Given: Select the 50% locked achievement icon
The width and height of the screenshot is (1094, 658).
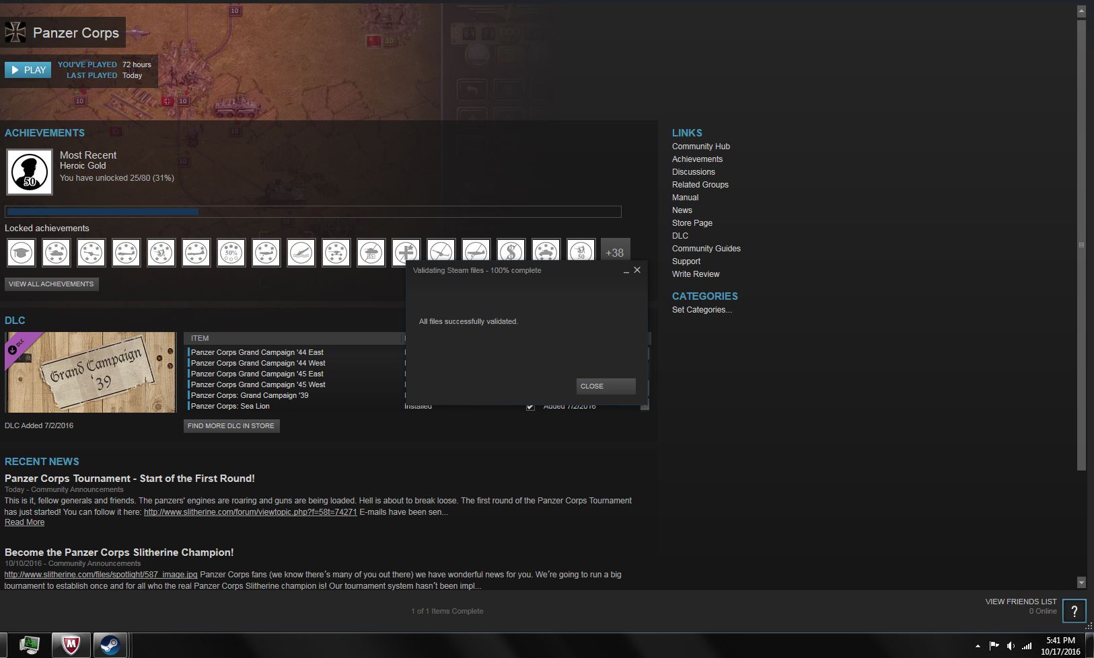Looking at the screenshot, I should coord(231,253).
